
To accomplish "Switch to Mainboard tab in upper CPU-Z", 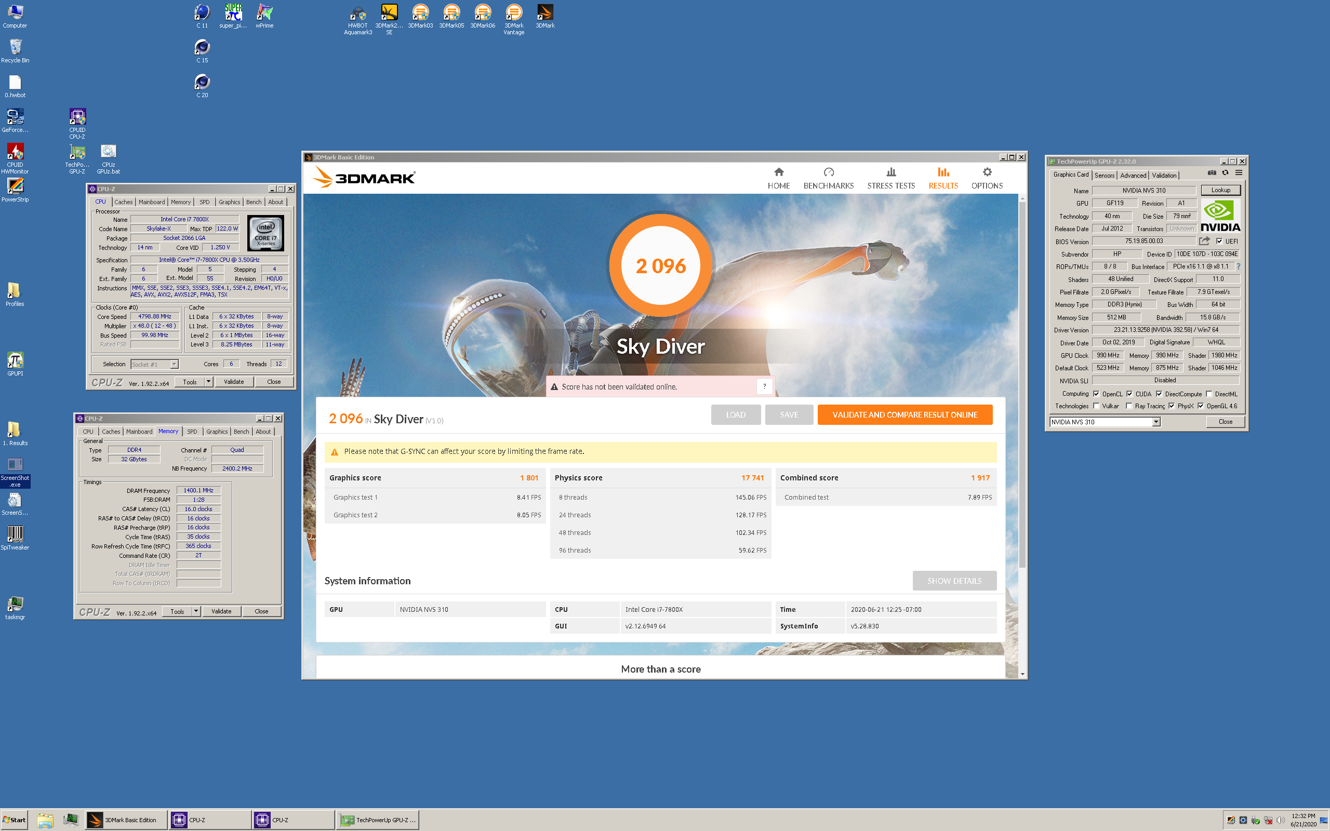I will click(152, 202).
